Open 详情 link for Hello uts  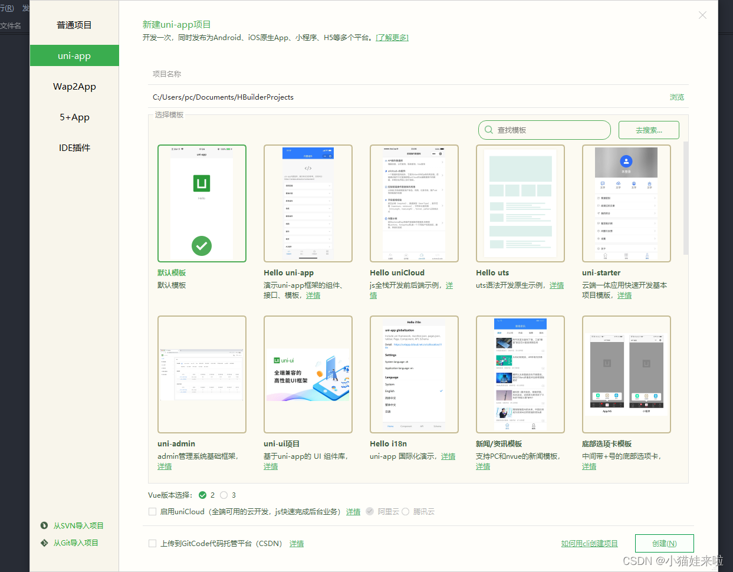(557, 285)
